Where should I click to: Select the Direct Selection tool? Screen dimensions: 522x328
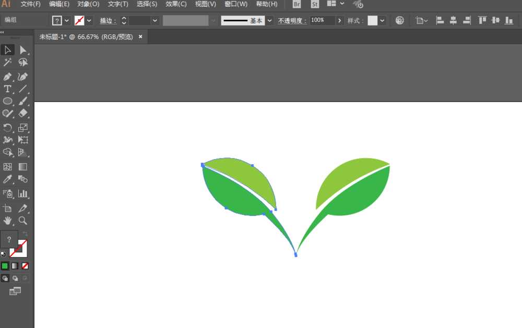[x=23, y=50]
